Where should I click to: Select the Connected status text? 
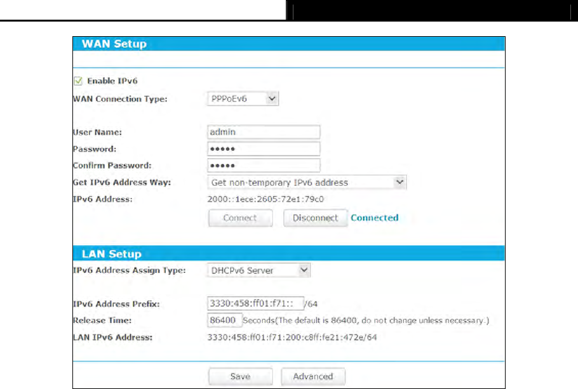point(375,218)
